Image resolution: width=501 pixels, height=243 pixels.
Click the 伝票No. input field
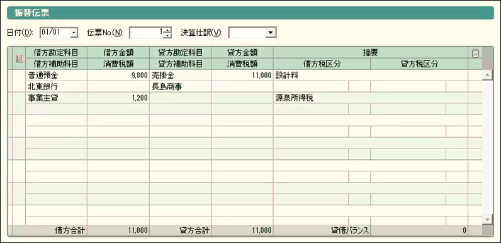pyautogui.click(x=147, y=33)
